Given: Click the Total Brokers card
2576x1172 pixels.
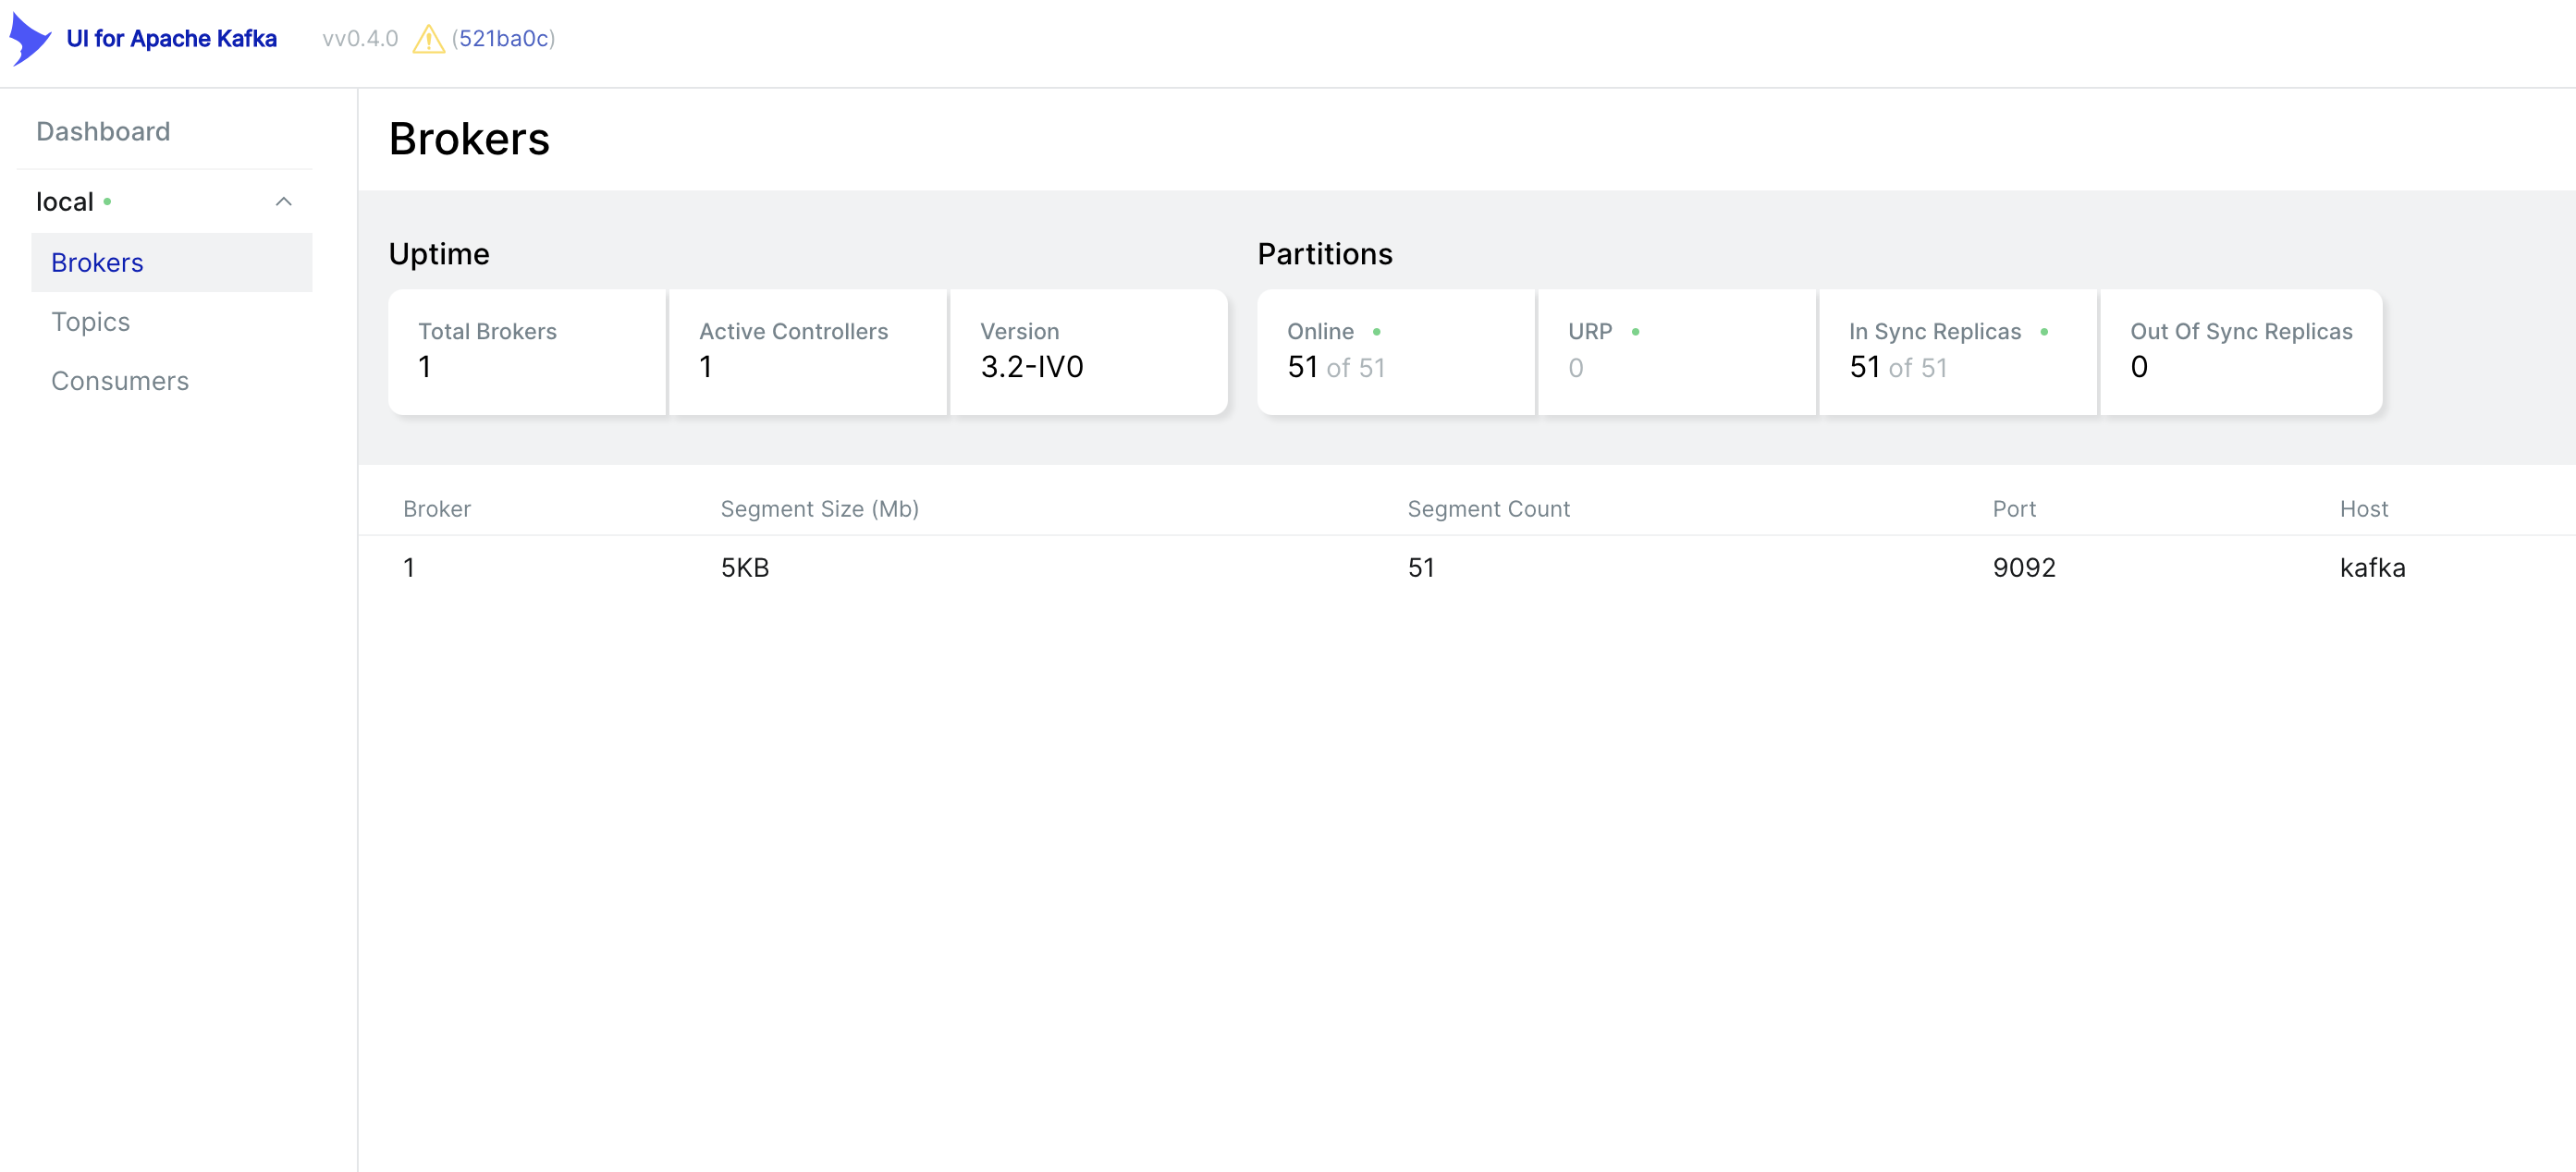Looking at the screenshot, I should click(526, 352).
